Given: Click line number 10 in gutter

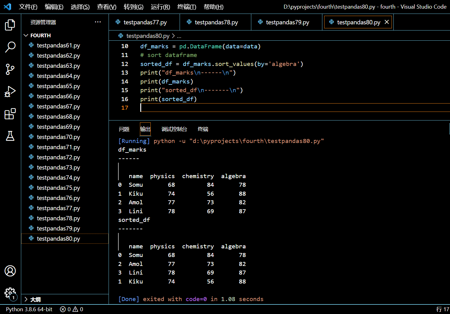Looking at the screenshot, I should [125, 46].
